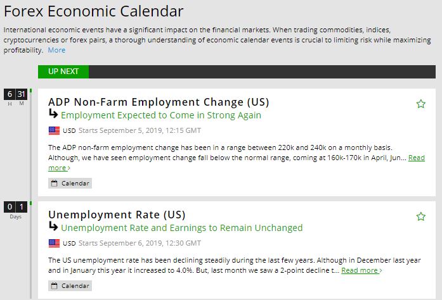
Task: Expand intro text with More link
Action: tap(56, 50)
